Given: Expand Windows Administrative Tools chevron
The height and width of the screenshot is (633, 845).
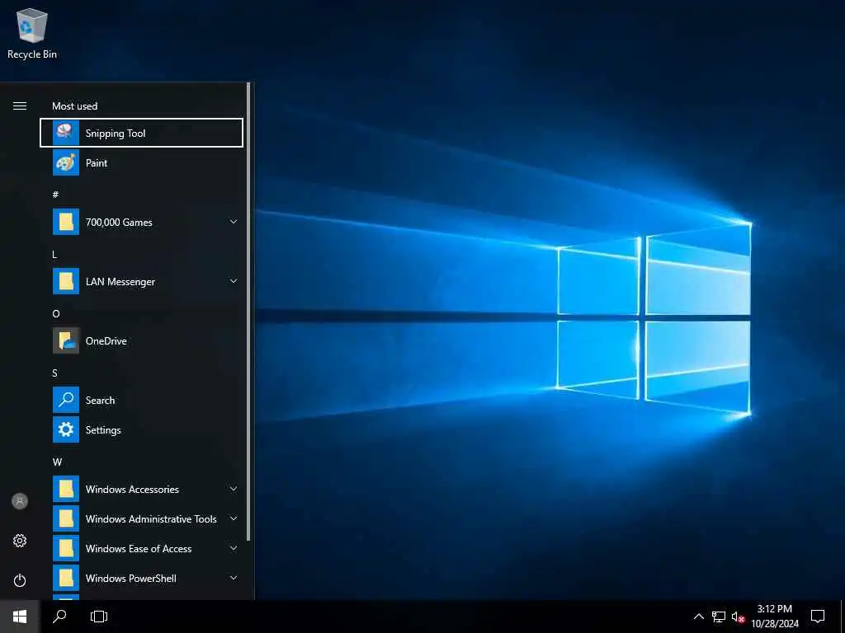Looking at the screenshot, I should pos(234,518).
